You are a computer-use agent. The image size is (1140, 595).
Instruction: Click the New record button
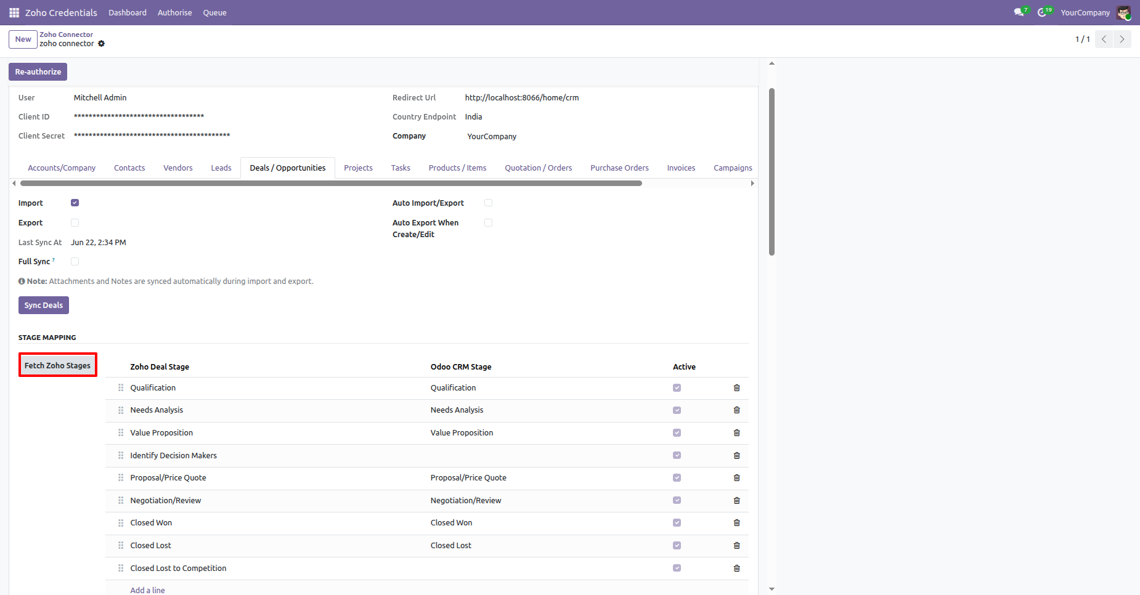(23, 39)
